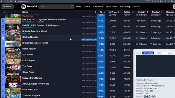Go to the Upcoming page
175x98 pixels.
coord(125,7)
